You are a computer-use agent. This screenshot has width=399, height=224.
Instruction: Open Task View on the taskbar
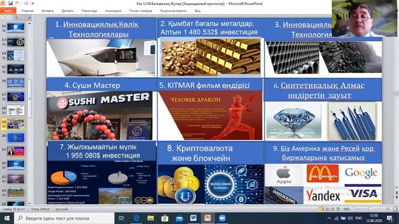tap(122, 218)
